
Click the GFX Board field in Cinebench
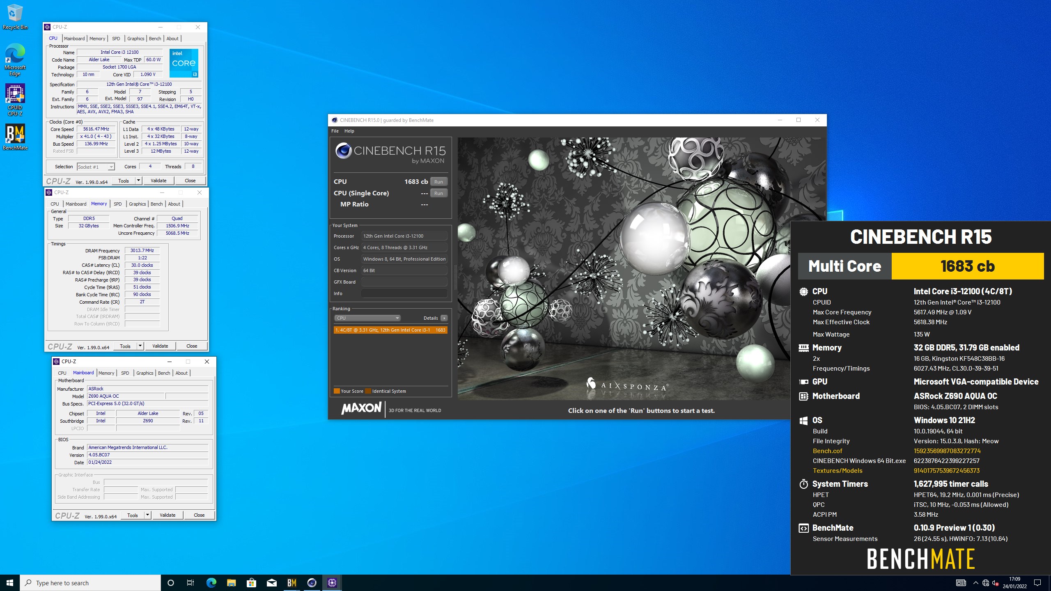404,282
